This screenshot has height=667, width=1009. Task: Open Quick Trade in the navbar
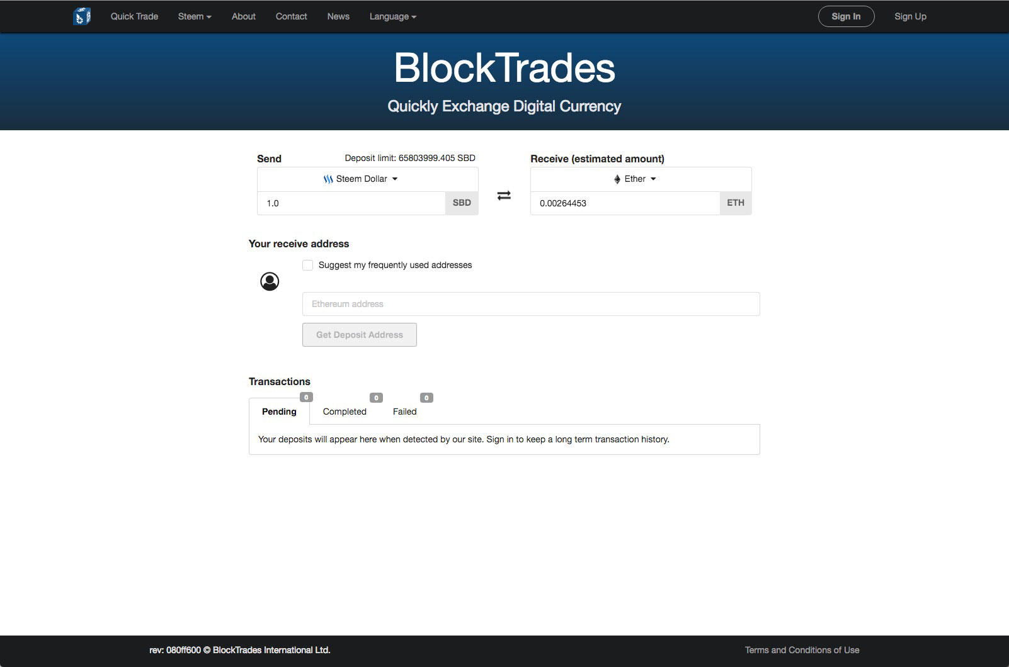click(134, 16)
